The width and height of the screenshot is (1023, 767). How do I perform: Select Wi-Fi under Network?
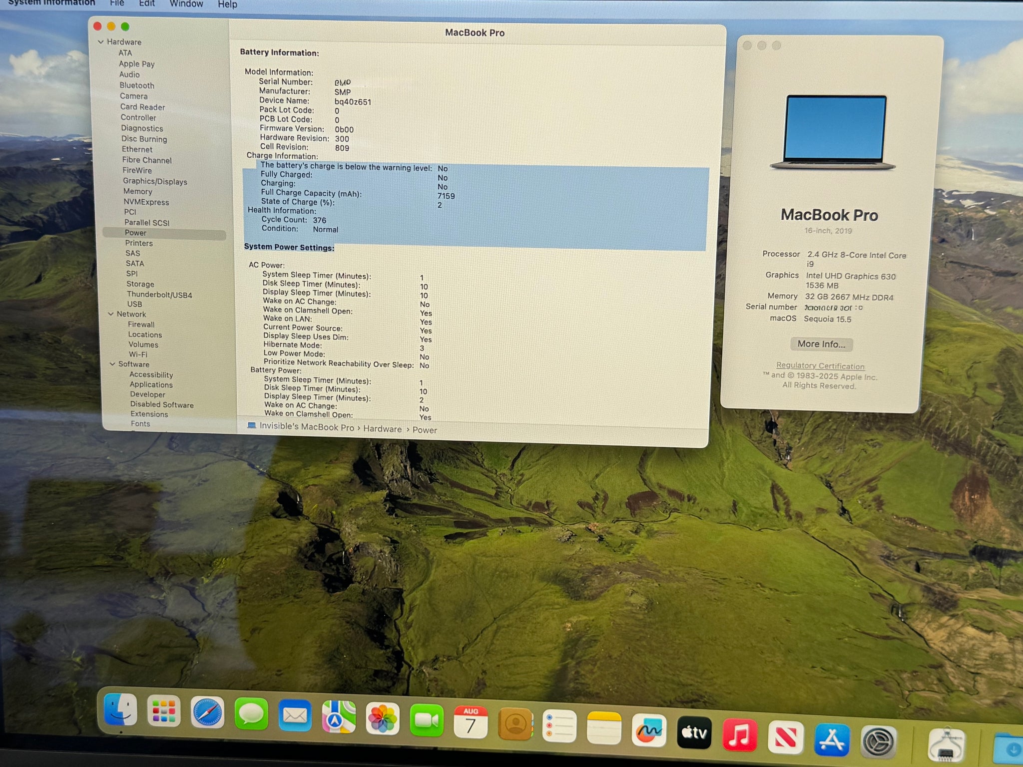click(138, 355)
